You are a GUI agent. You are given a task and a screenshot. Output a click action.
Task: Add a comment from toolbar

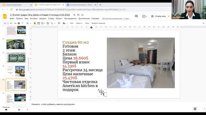[x=59, y=23]
